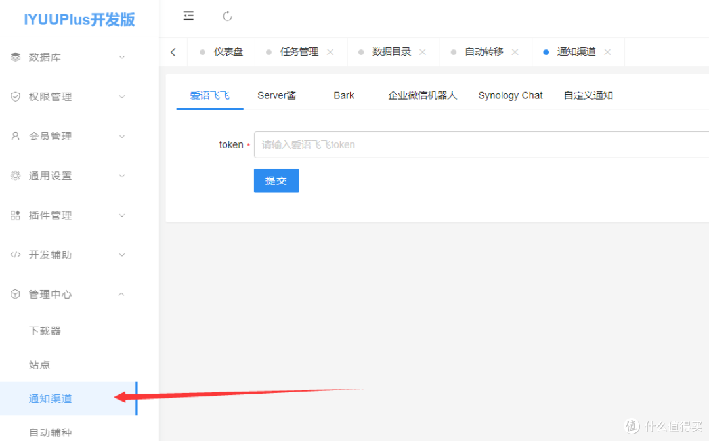Click the refresh icon in the top bar

[x=227, y=16]
